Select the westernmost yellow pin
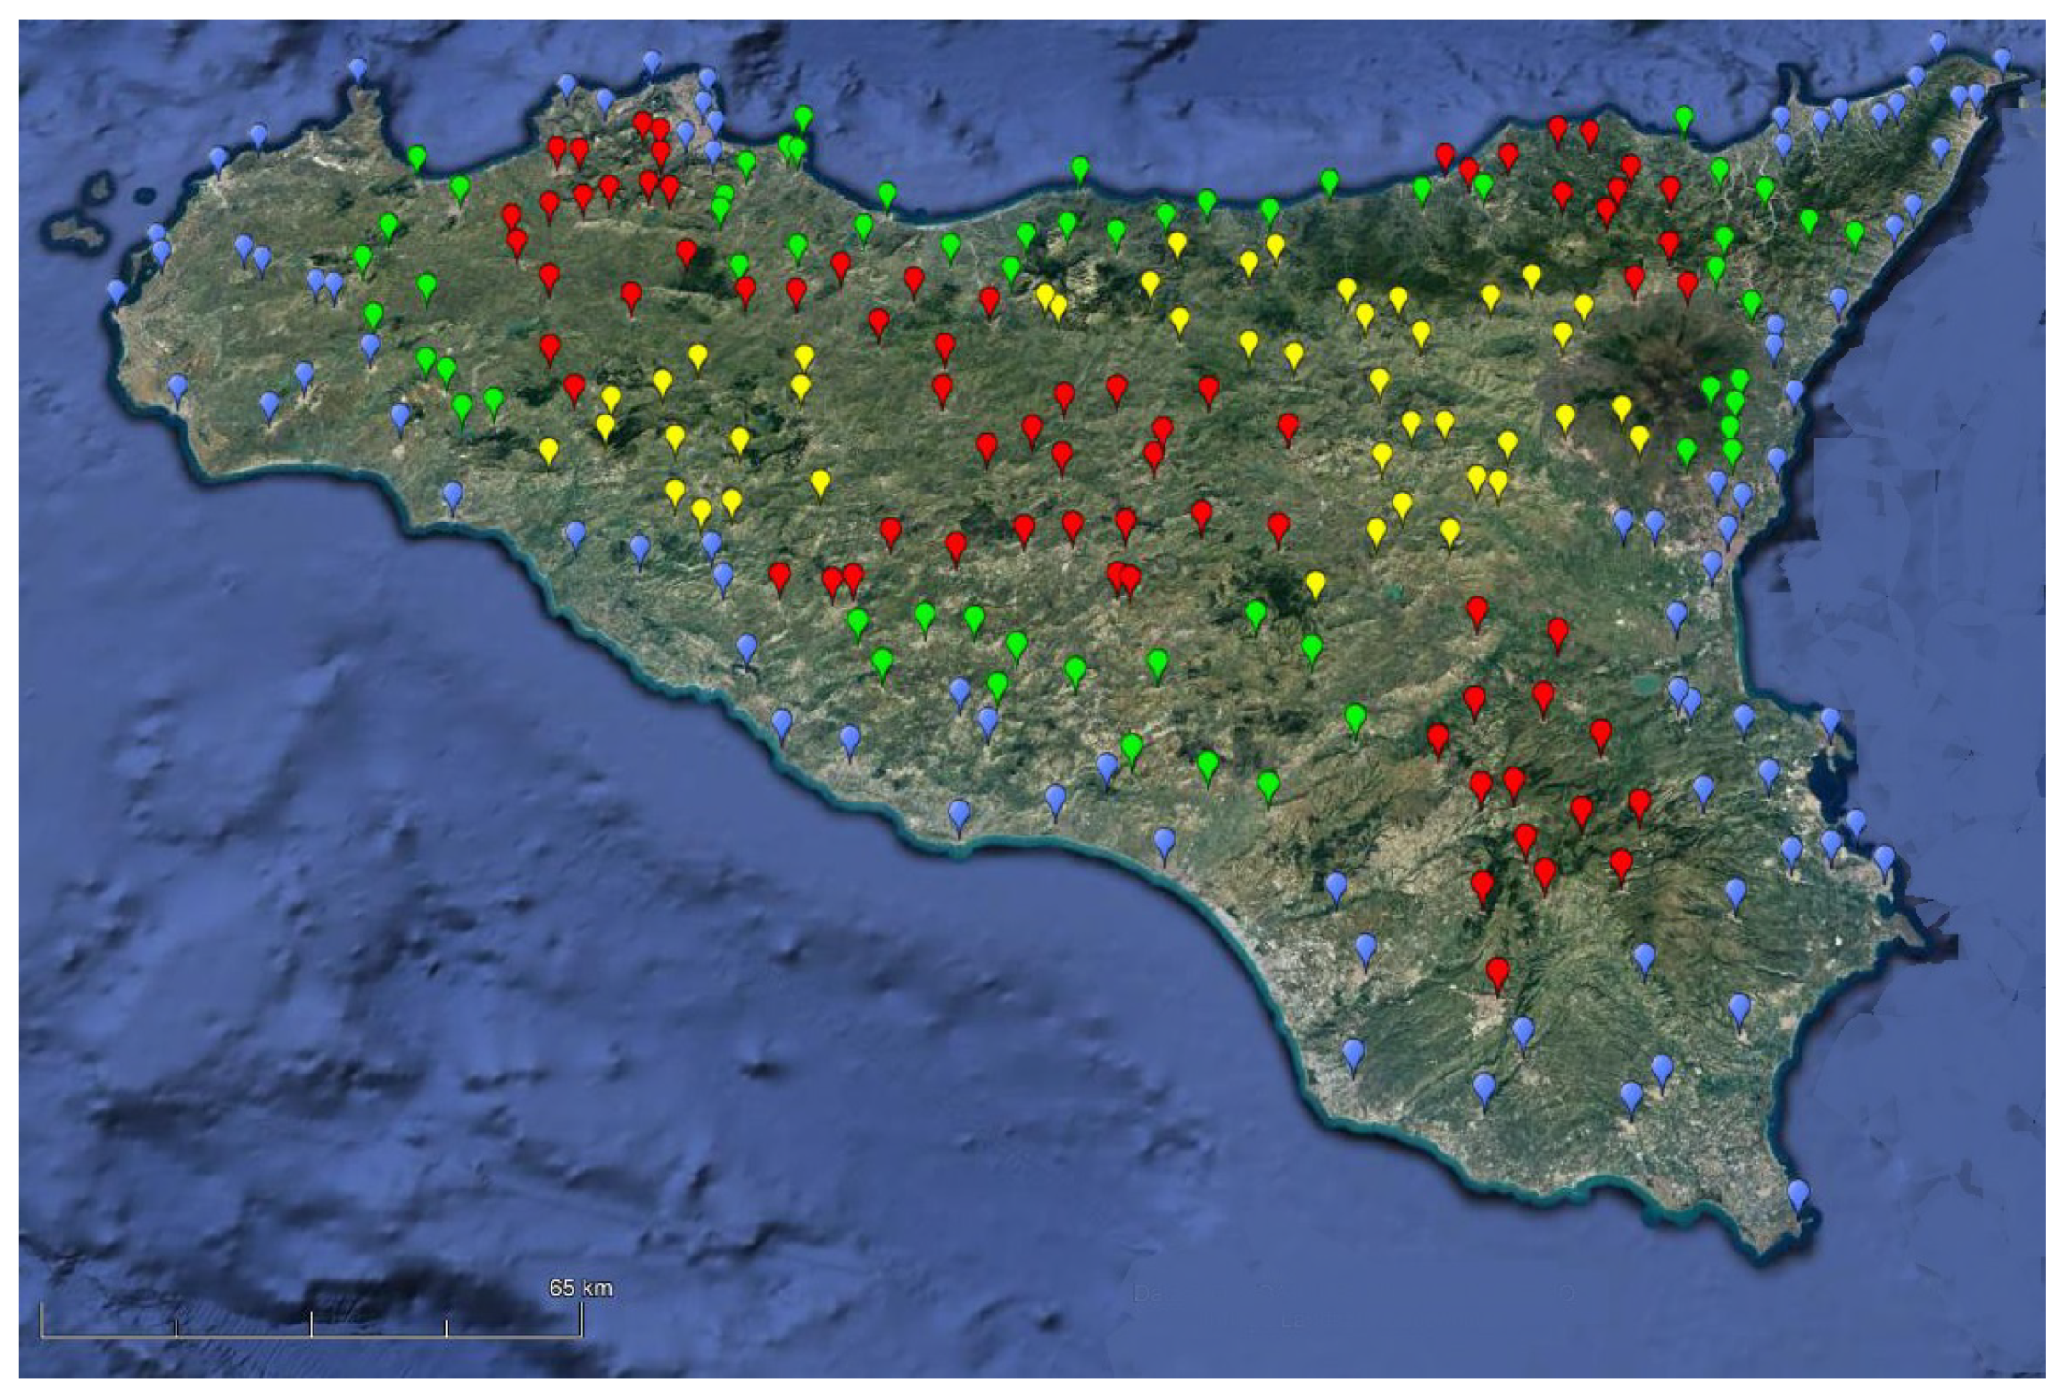Screen dimensions: 2069x1398 pyautogui.click(x=549, y=450)
